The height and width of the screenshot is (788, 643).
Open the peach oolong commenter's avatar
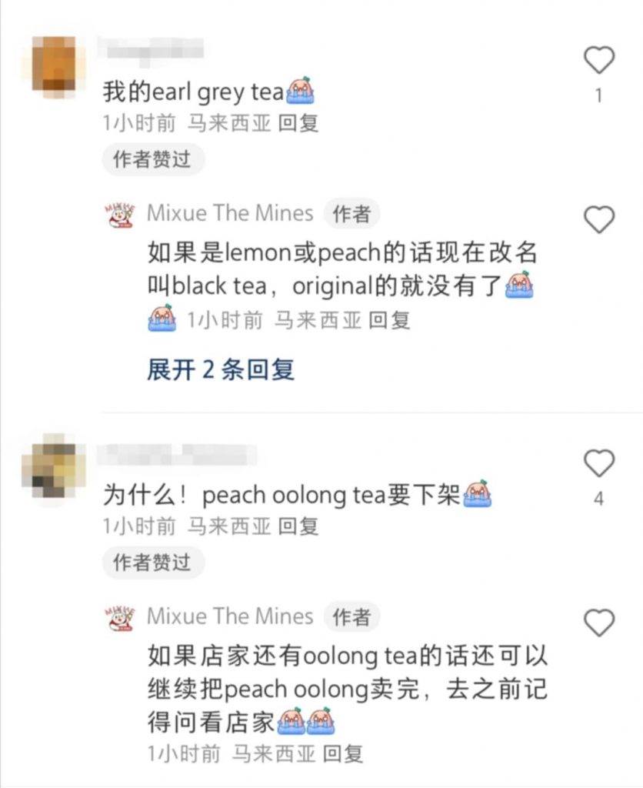tap(54, 469)
